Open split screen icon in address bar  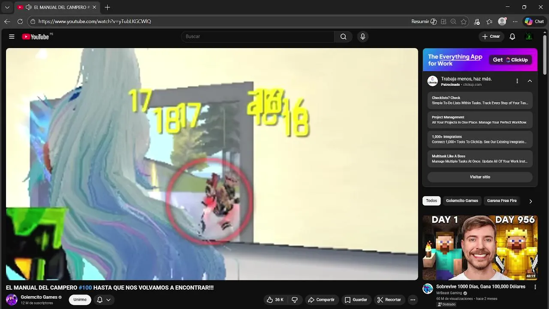point(443,21)
